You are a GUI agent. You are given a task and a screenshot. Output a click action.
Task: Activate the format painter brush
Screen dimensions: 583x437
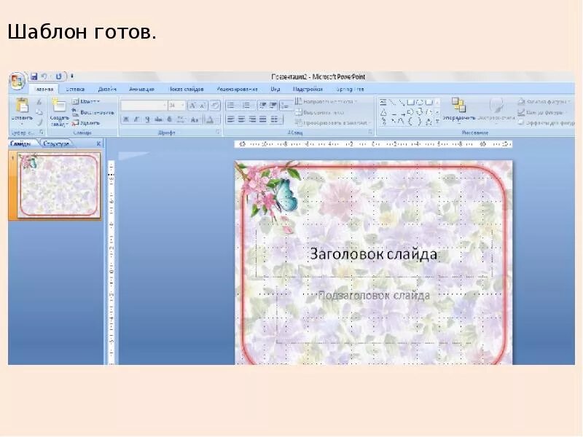[39, 122]
